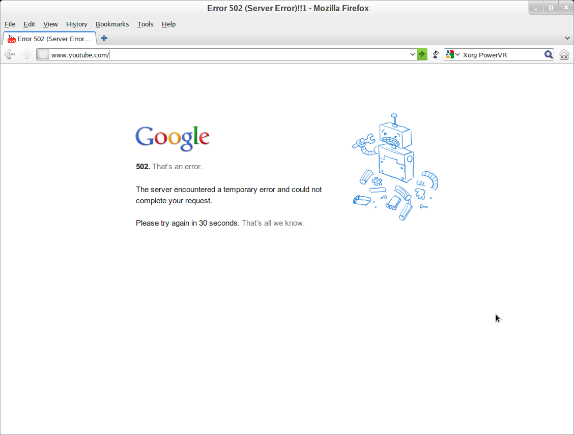Open the URL history dropdown arrow
This screenshot has width=574, height=435.
tap(413, 55)
